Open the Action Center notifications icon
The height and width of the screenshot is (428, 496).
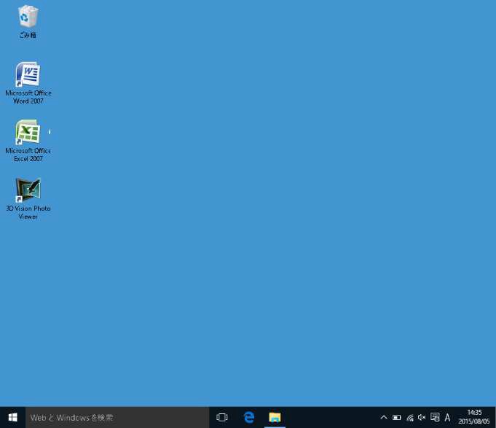pyautogui.click(x=435, y=417)
